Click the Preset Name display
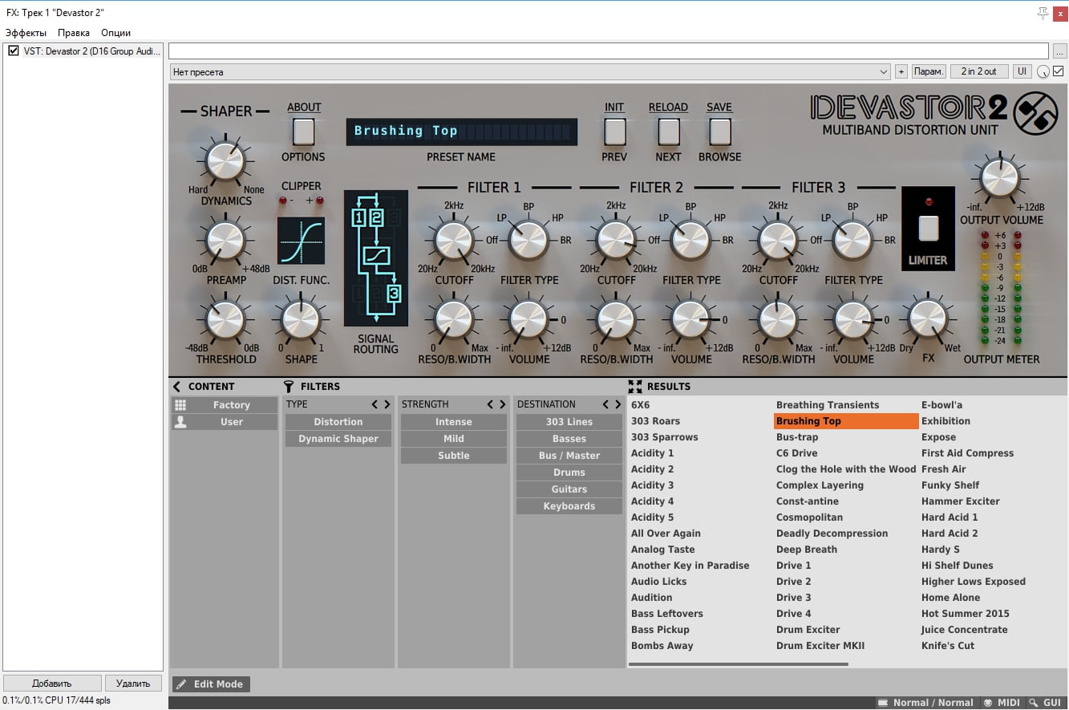 (461, 132)
